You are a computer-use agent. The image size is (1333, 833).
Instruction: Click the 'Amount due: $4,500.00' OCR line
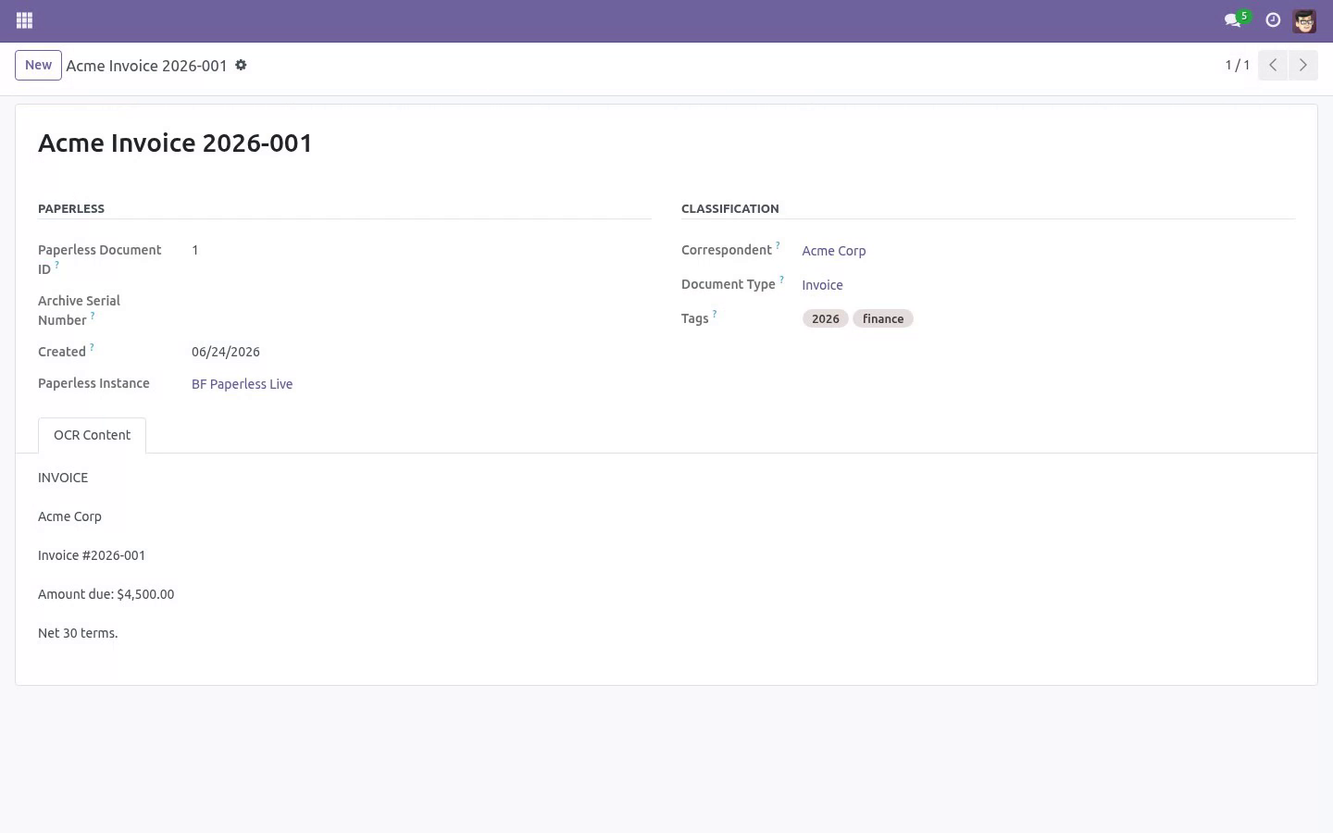[x=106, y=594]
